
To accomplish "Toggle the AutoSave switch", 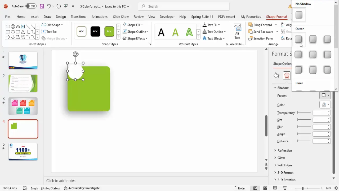I will pos(31,6).
